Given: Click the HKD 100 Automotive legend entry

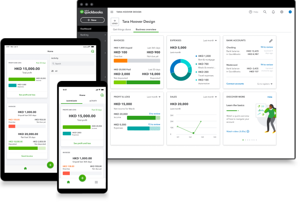Looking at the screenshot, I should point(203,81).
